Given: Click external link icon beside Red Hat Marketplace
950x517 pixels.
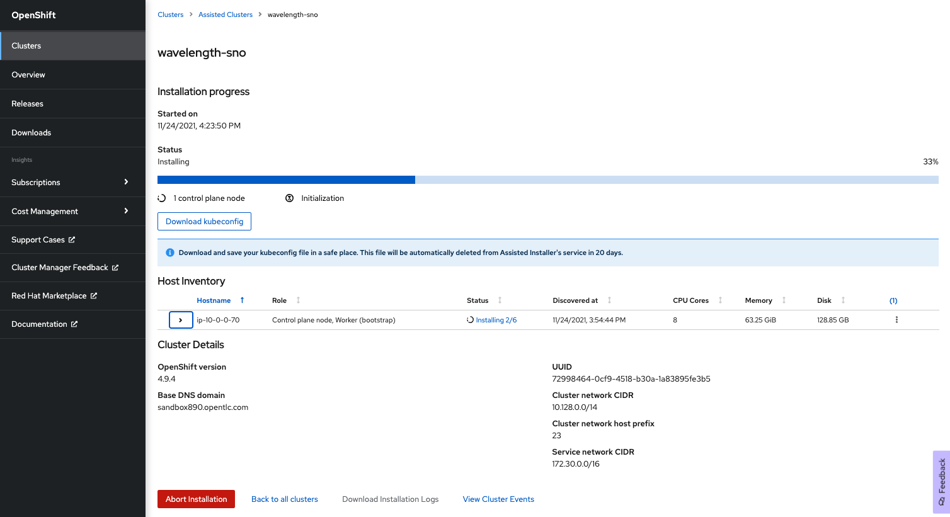Looking at the screenshot, I should pyautogui.click(x=94, y=295).
